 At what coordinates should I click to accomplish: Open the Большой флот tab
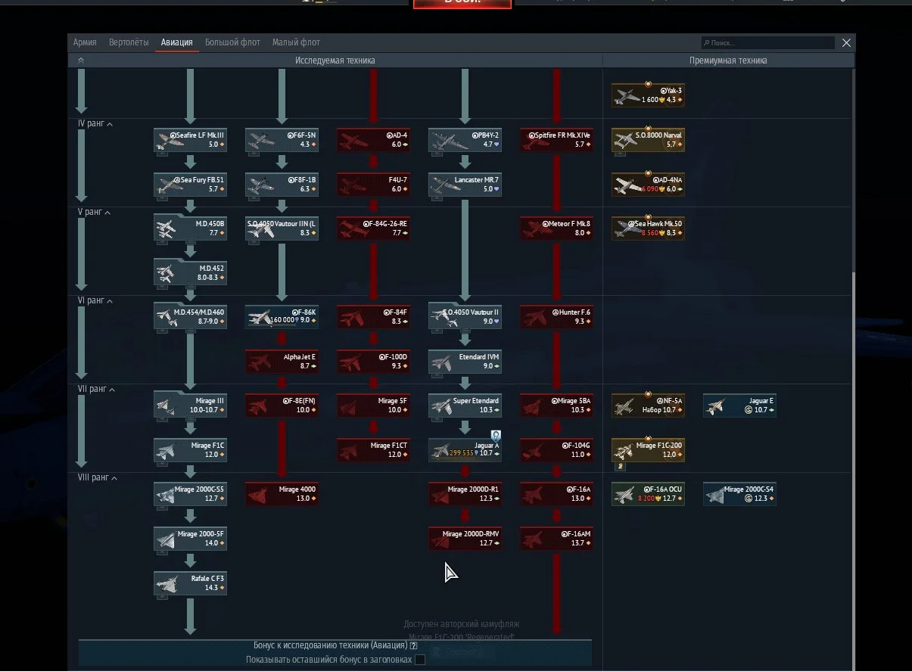coord(232,42)
